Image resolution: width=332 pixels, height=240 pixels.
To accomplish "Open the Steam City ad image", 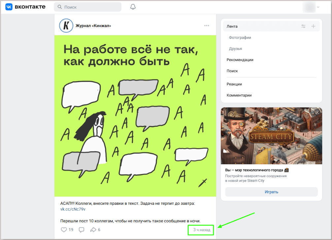I will [271, 136].
